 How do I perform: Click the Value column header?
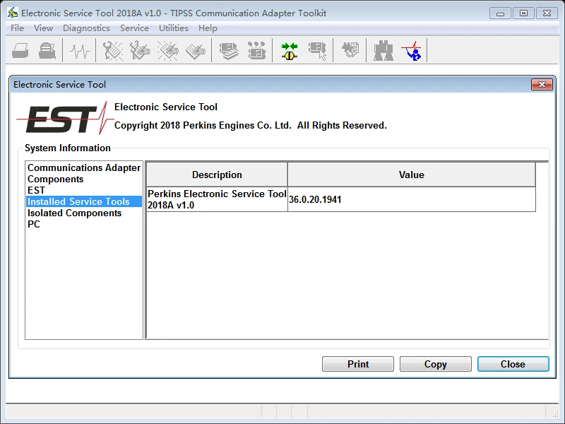click(x=412, y=175)
